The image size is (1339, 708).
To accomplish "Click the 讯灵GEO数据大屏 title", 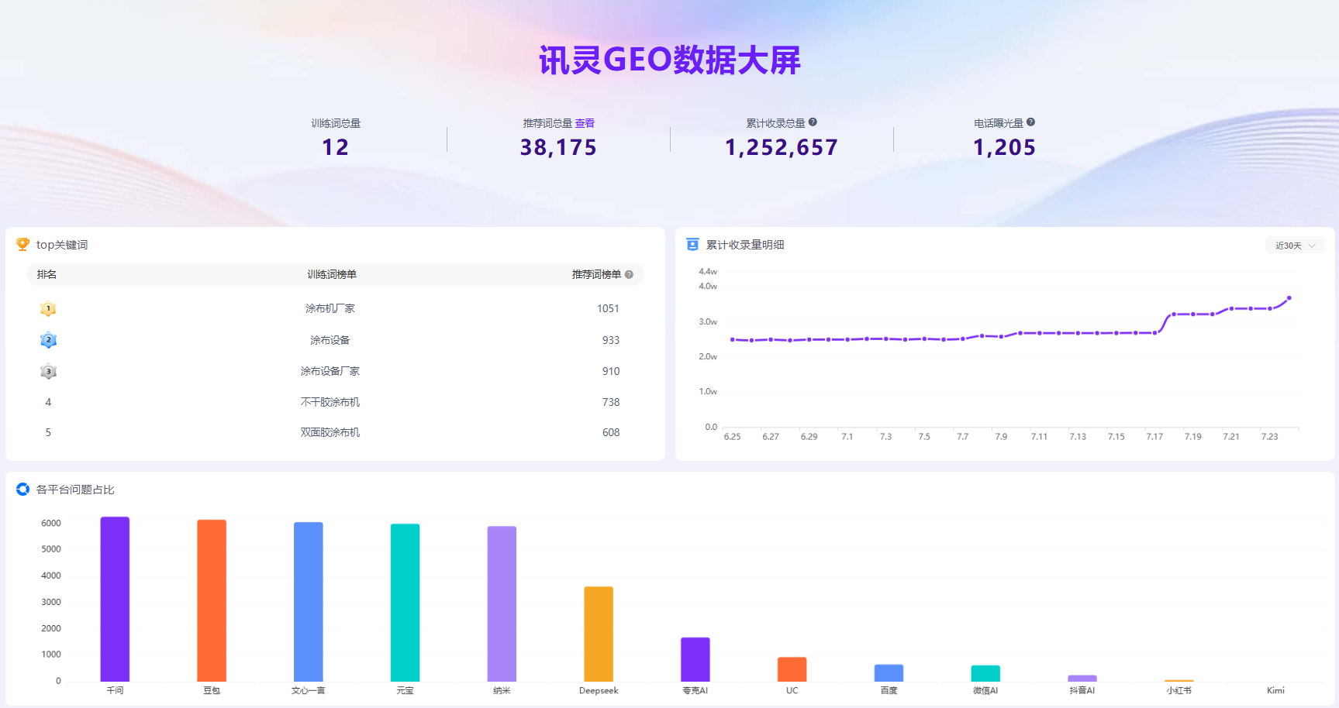I will 670,60.
